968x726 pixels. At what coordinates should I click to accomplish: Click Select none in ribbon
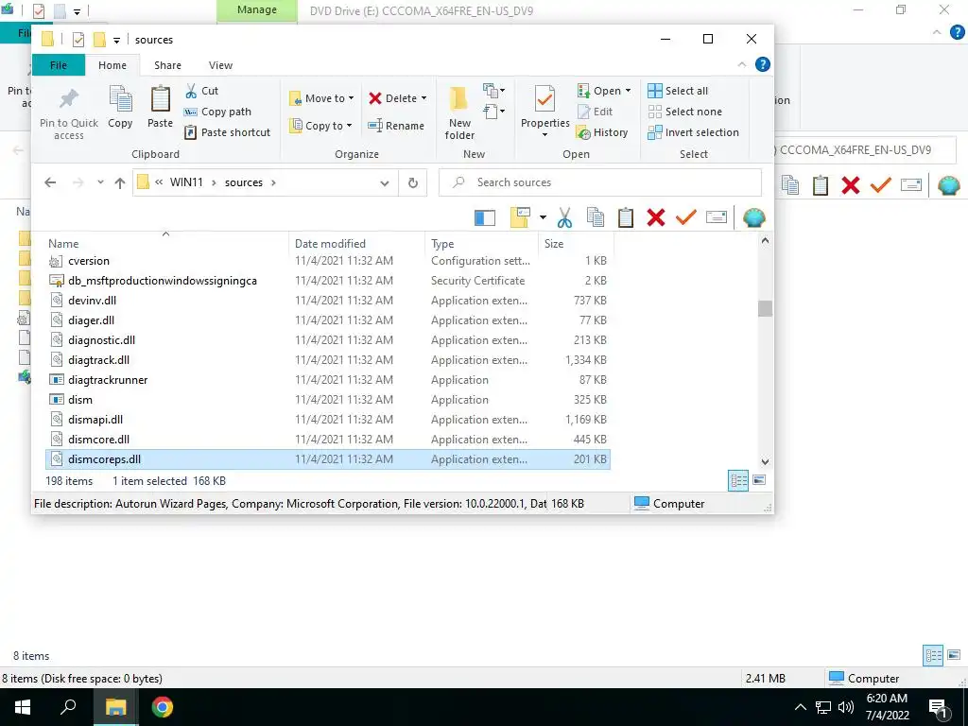(x=684, y=112)
